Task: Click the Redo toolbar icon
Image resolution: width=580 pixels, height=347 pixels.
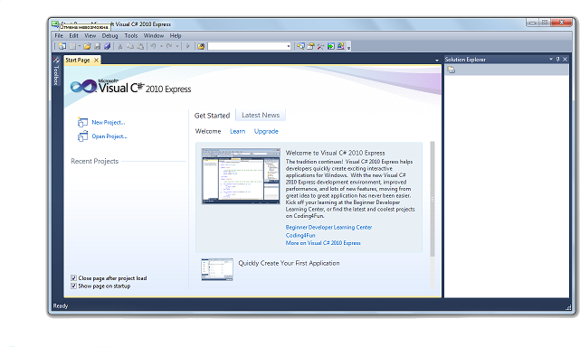Action: [169, 46]
